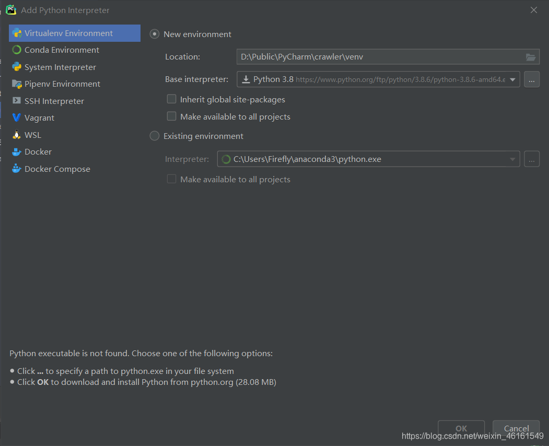The image size is (549, 446).
Task: Tick Make available to all projects under Existing environment
Action: click(171, 179)
